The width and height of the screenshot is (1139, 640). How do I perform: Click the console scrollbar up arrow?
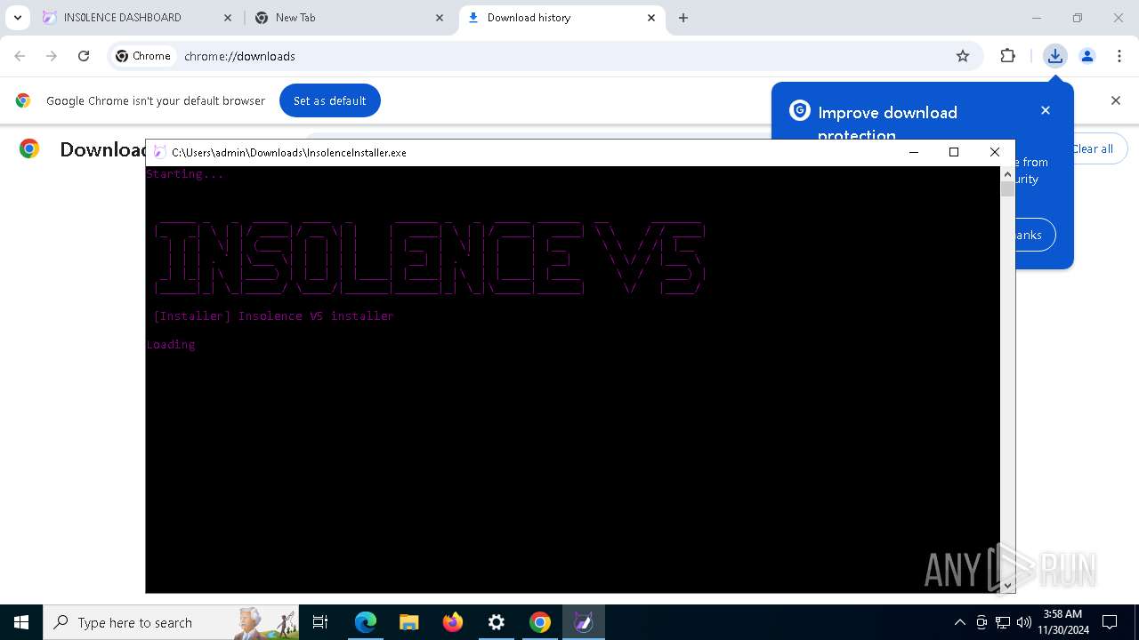point(1007,173)
